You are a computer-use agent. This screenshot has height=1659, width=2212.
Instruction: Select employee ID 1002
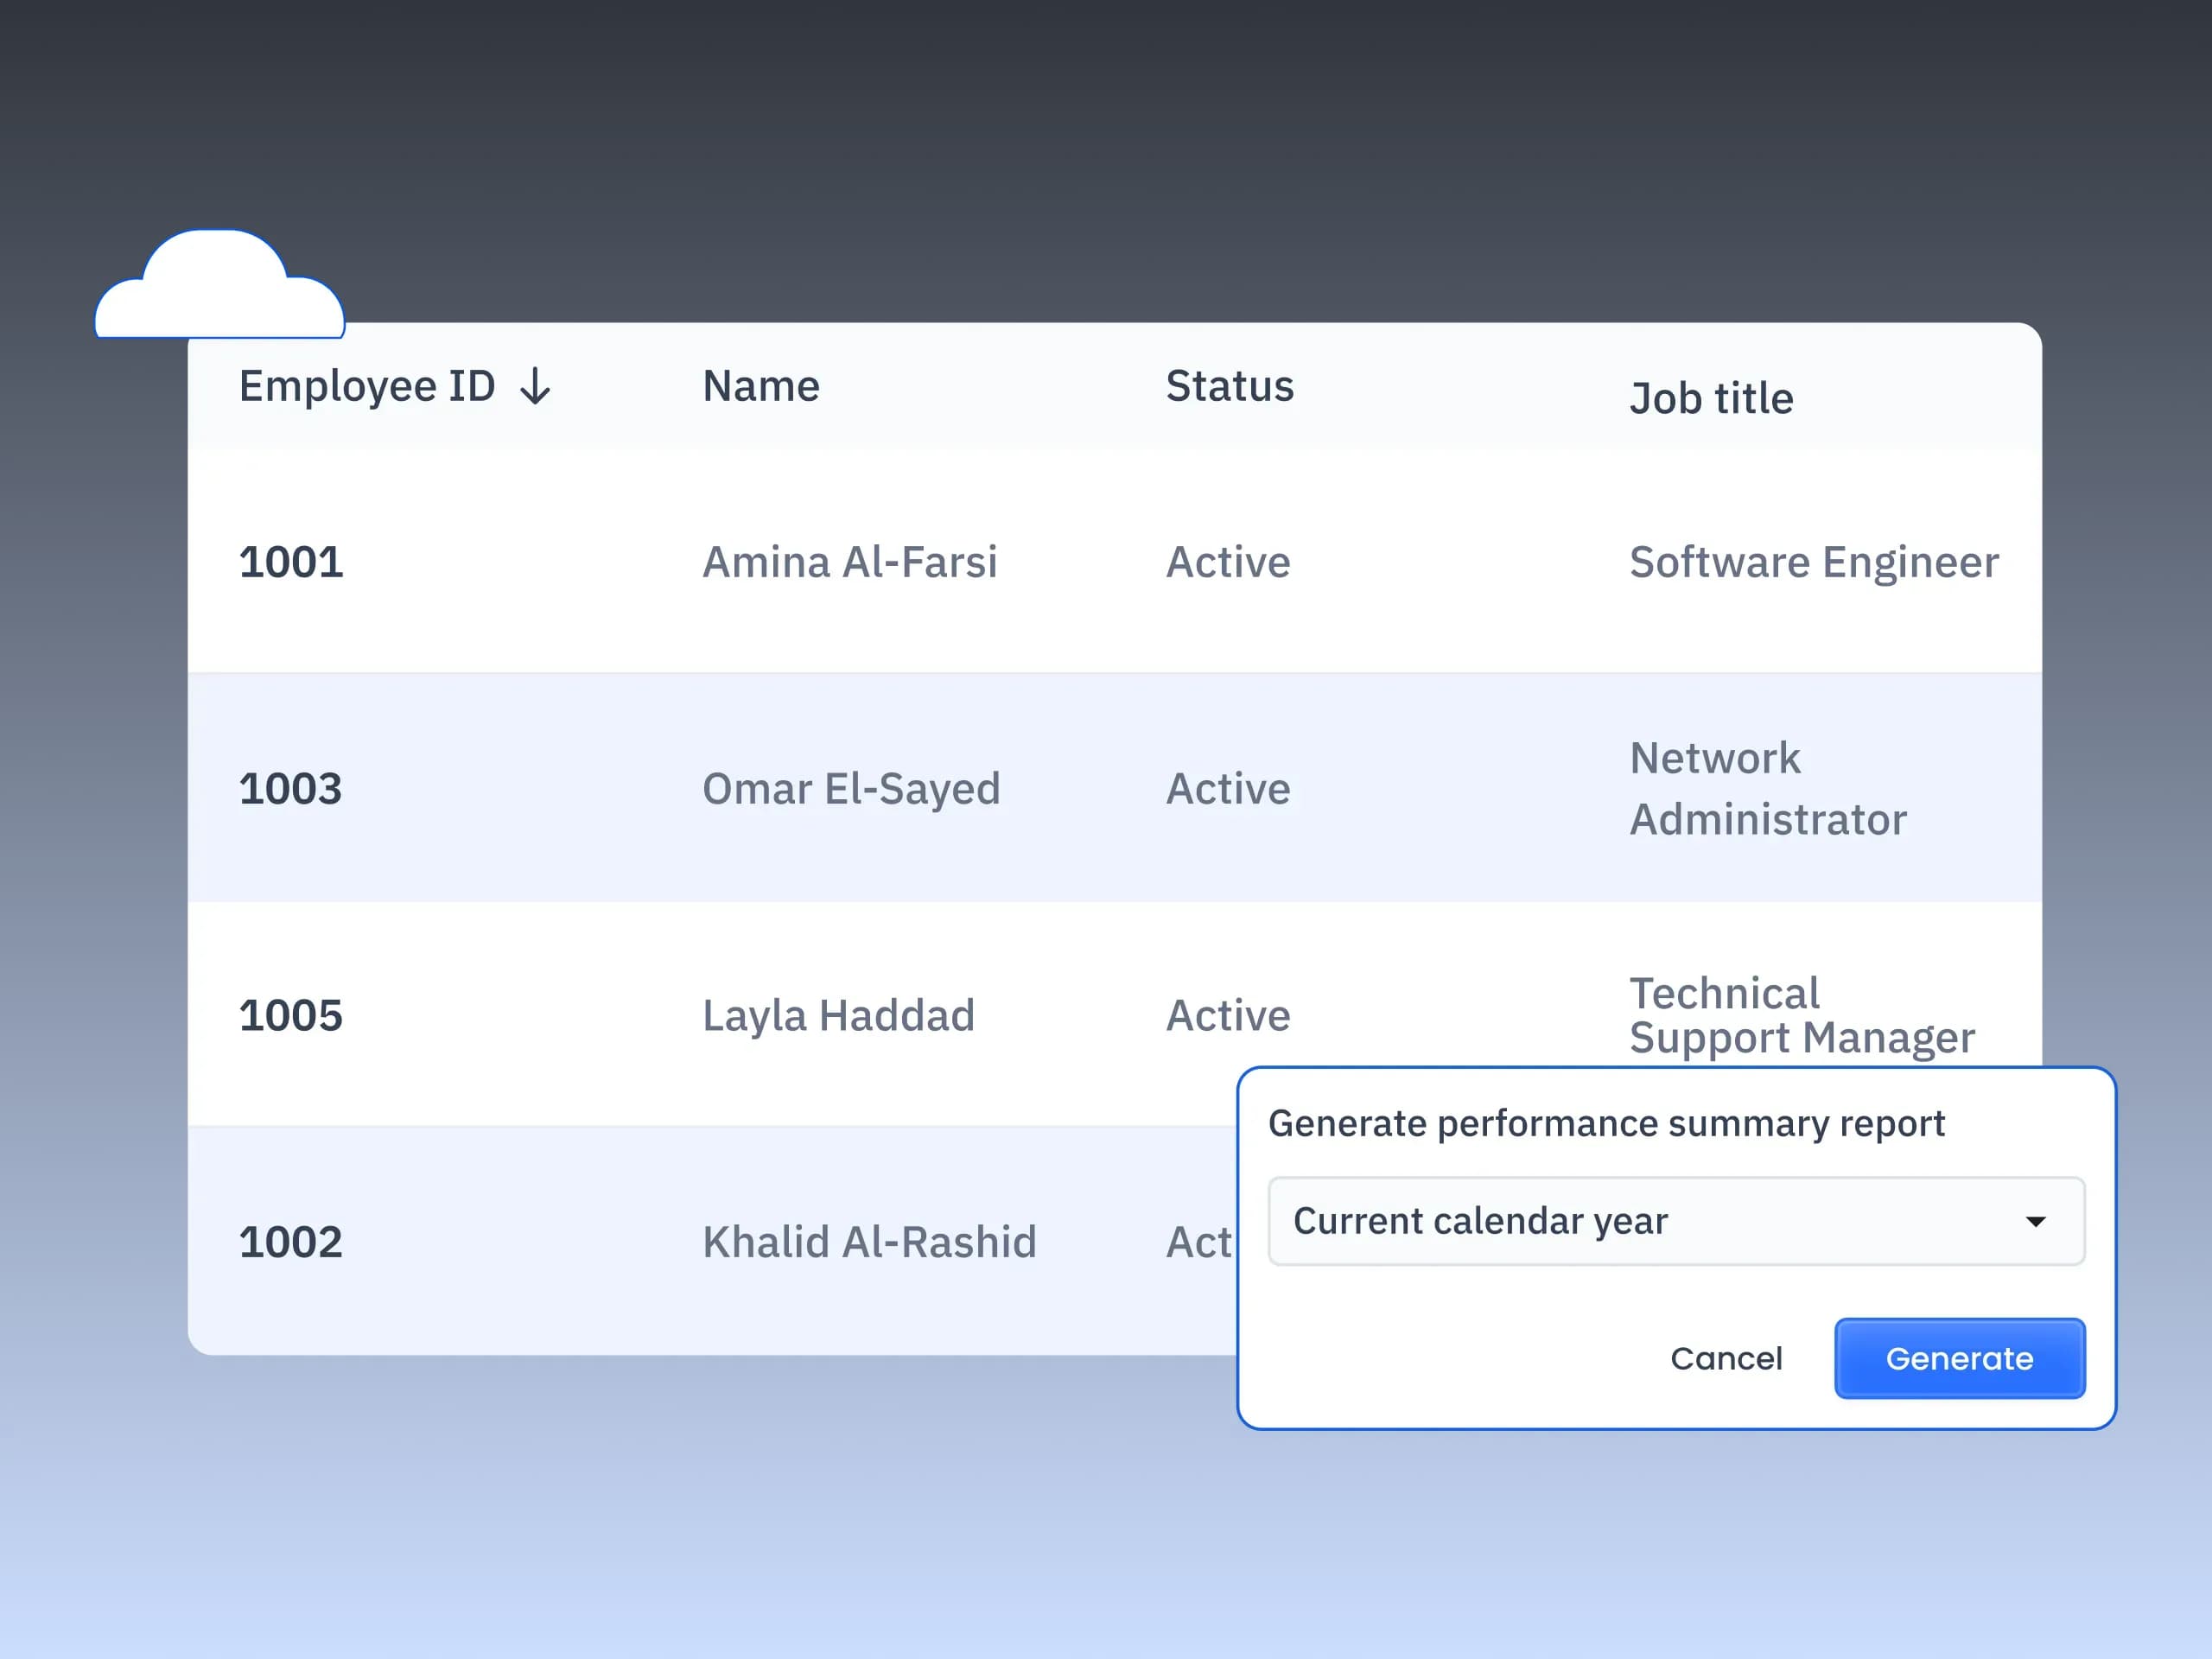291,1242
